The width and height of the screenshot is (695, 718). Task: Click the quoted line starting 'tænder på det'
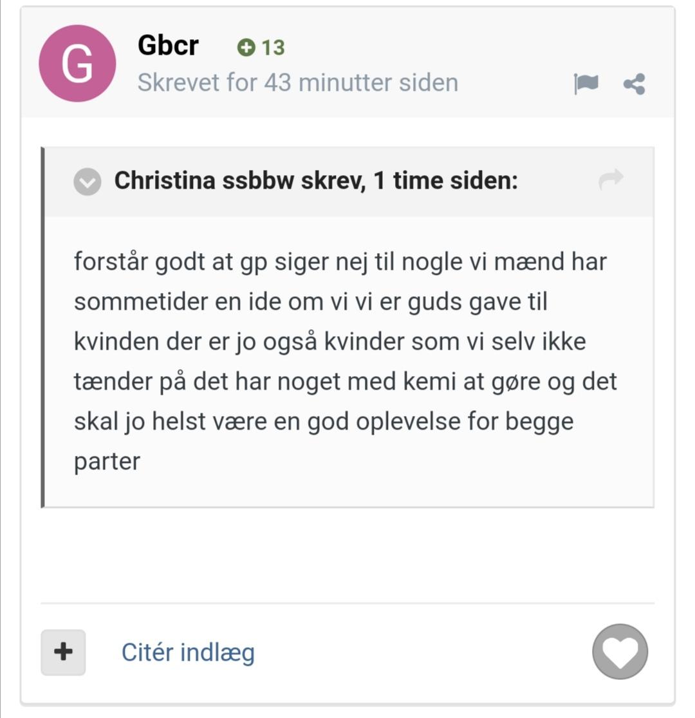[x=345, y=381]
